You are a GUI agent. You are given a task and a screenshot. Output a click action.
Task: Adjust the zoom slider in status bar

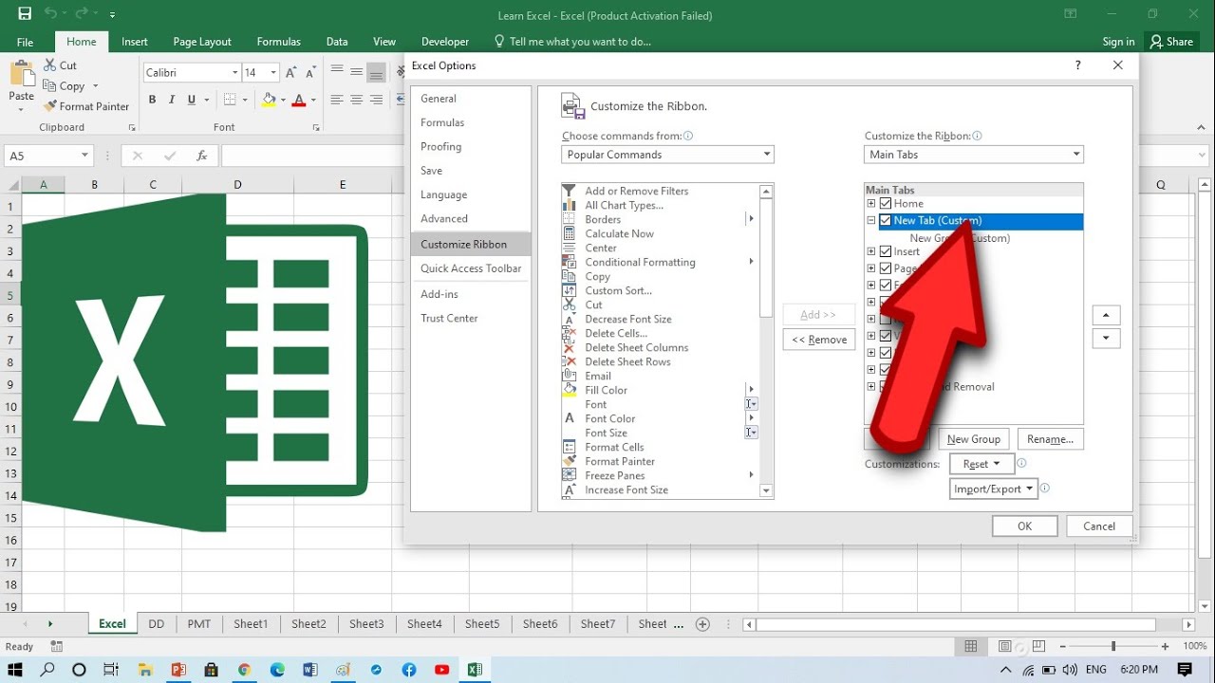pyautogui.click(x=1113, y=646)
